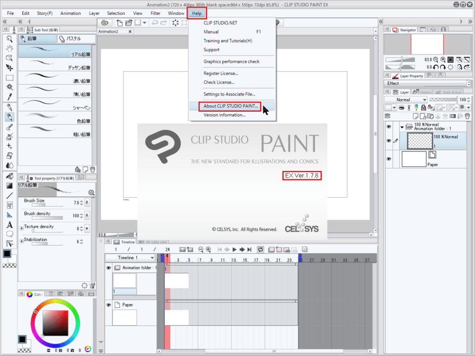Choose About CLIP STUDIO PAINT menu item
The width and height of the screenshot is (475, 356).
[x=231, y=106]
